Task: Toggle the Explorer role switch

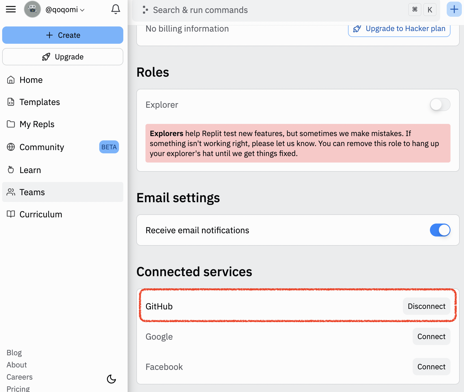Action: point(440,104)
